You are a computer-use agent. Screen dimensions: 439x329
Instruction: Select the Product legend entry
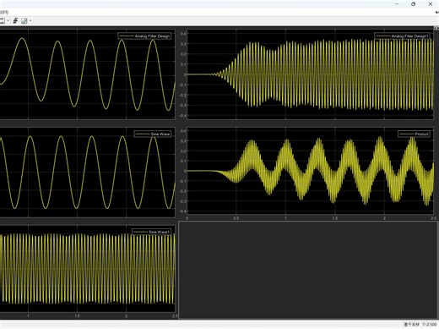pyautogui.click(x=414, y=134)
